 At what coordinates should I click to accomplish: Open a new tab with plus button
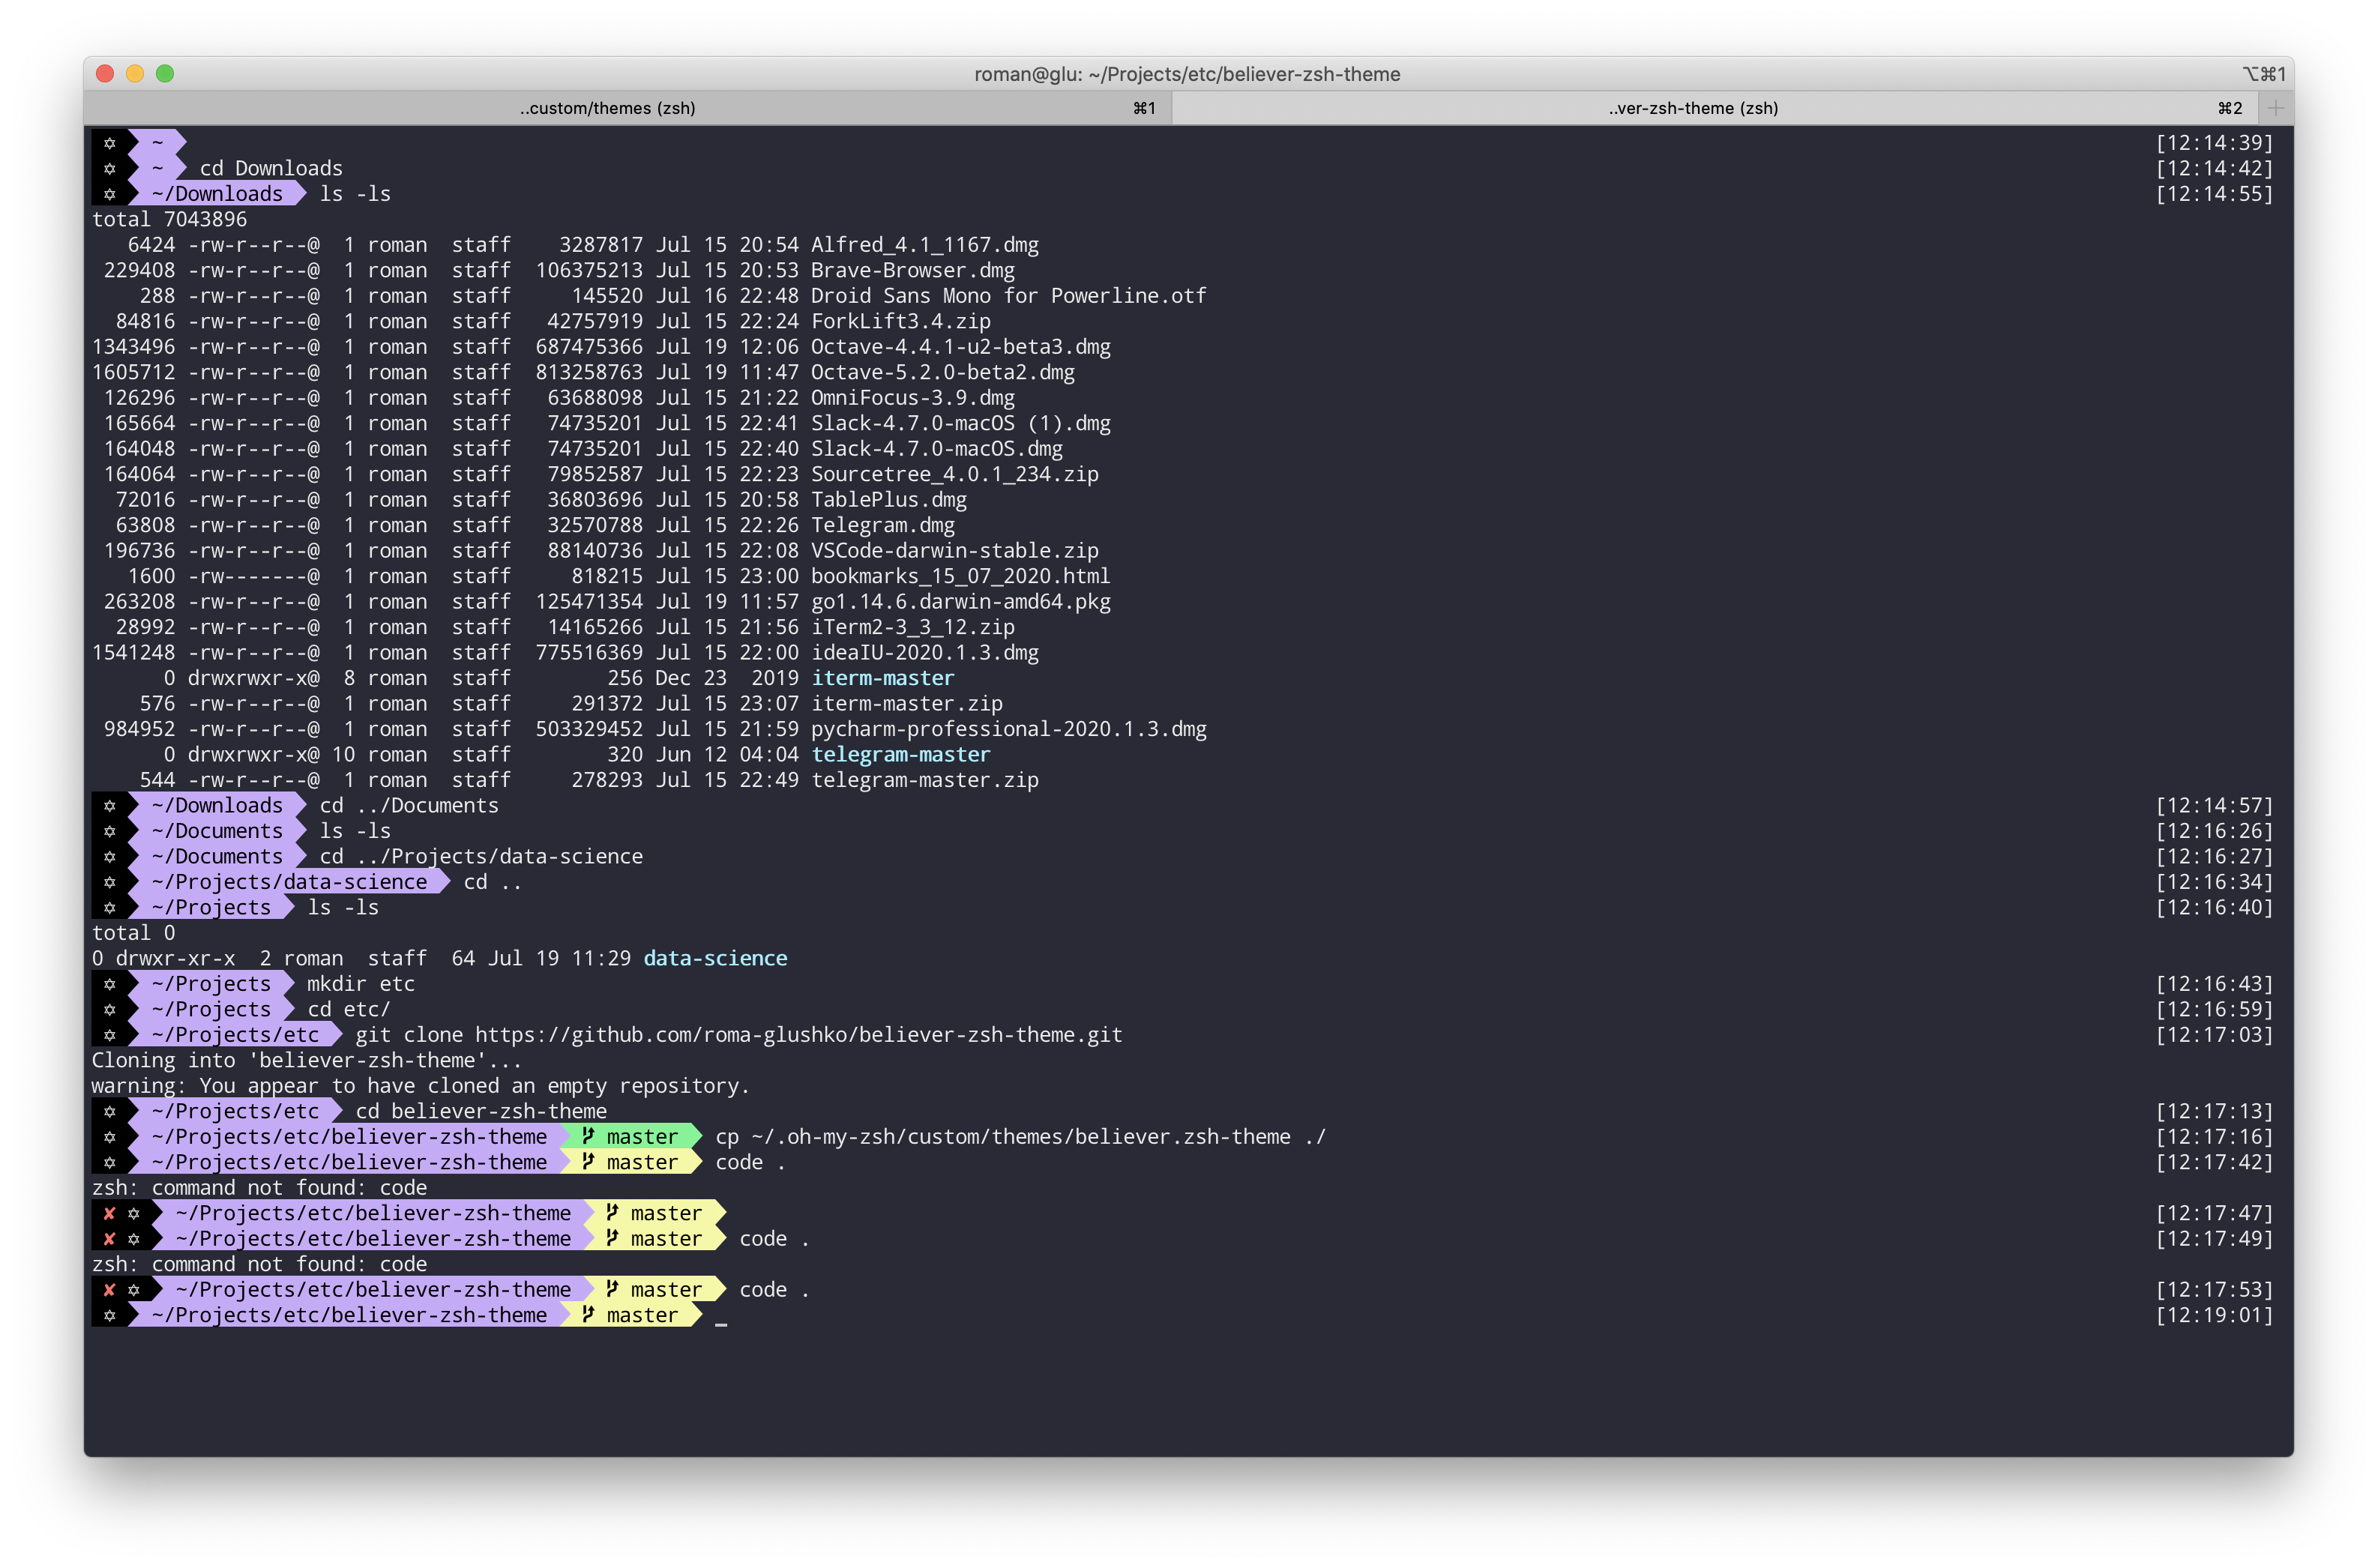coord(2275,108)
